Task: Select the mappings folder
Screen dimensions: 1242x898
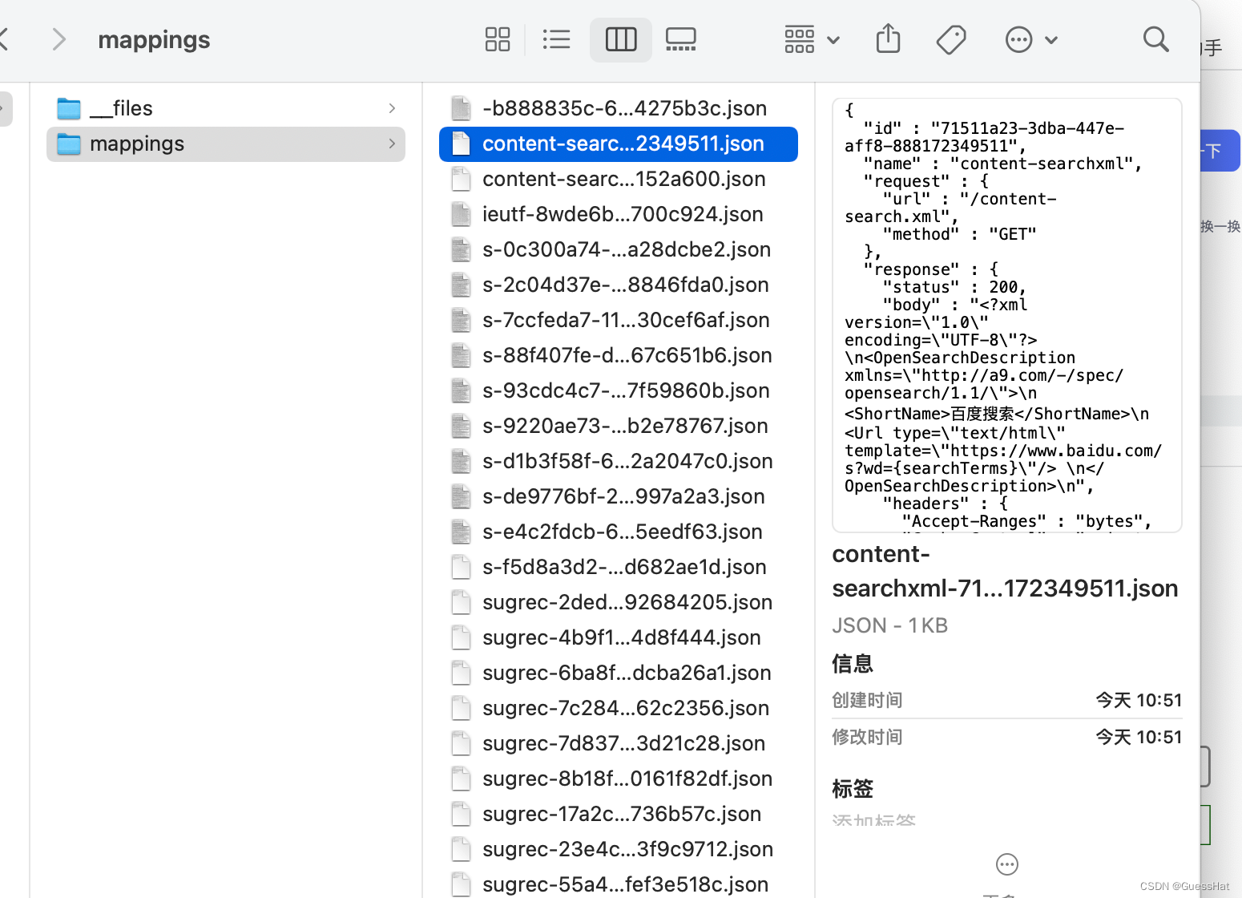Action: 226,144
